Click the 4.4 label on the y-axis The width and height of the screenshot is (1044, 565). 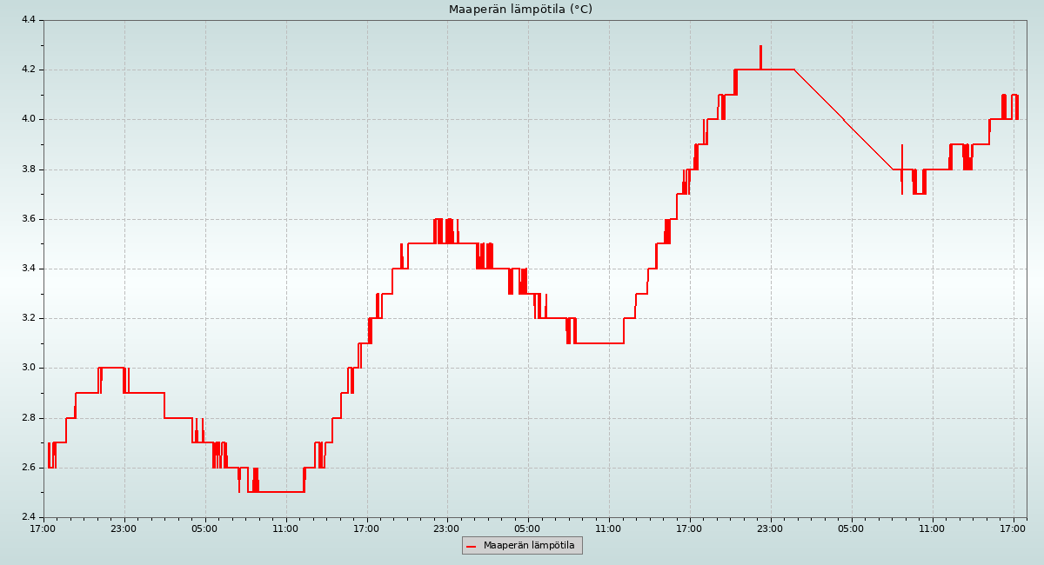pos(27,20)
